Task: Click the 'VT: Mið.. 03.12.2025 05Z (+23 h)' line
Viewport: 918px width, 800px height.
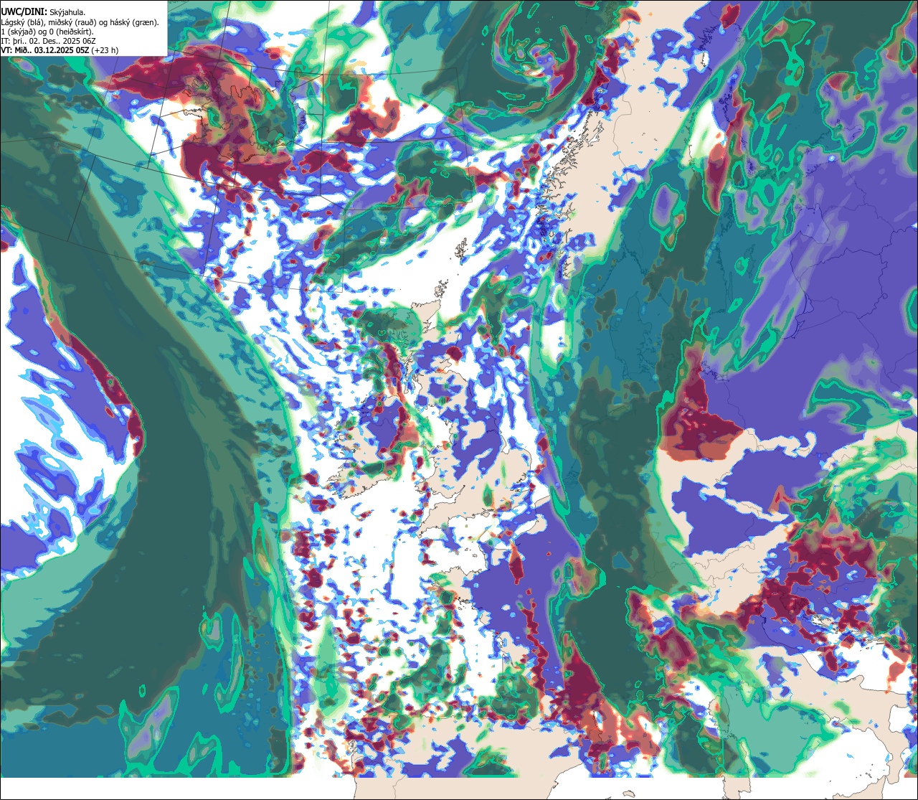Action: click(x=60, y=50)
